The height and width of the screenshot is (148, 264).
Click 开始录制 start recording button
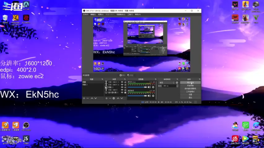[190, 86]
